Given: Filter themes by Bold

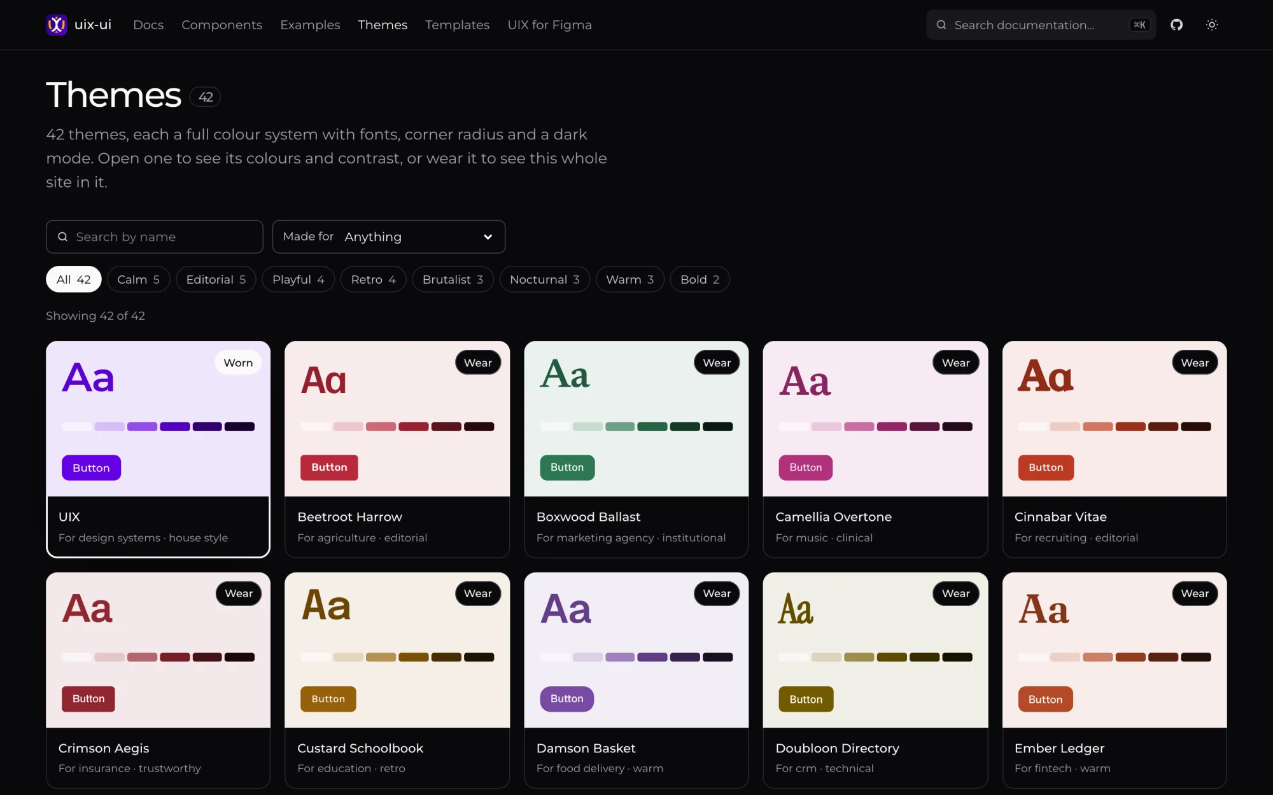Looking at the screenshot, I should click(700, 279).
